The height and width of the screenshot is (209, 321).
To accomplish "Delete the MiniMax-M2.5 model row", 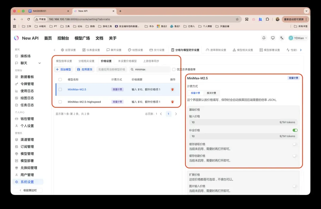I will (172, 89).
